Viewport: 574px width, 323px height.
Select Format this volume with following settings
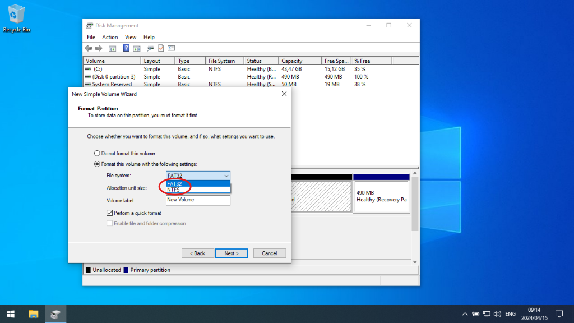[x=96, y=164]
